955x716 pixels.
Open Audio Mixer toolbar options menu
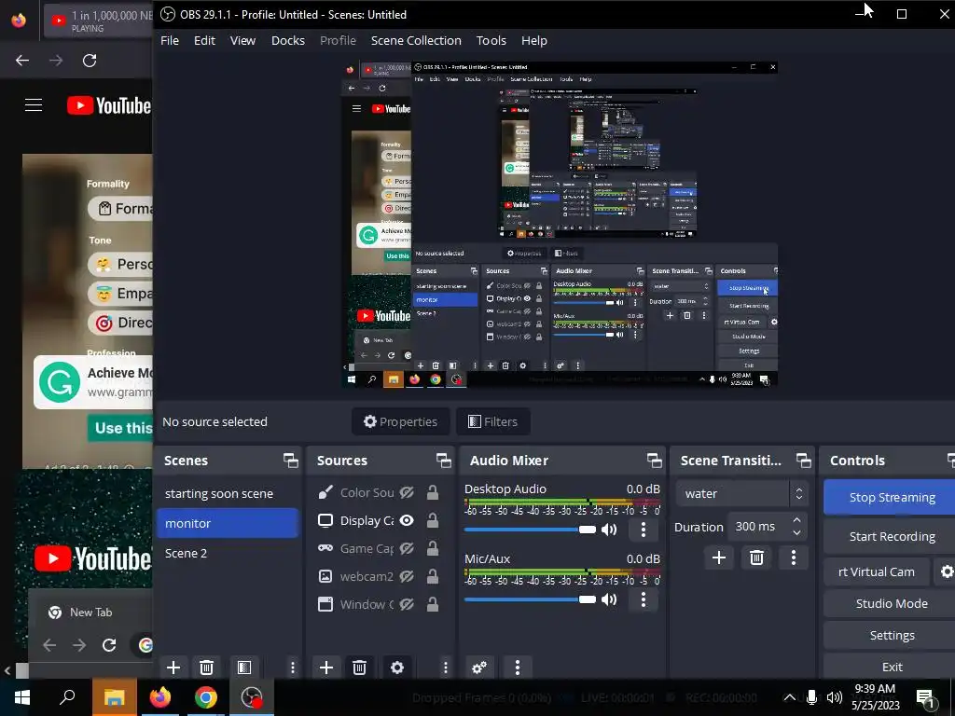click(x=517, y=668)
